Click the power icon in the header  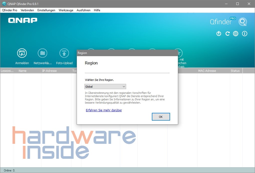pyautogui.click(x=219, y=34)
